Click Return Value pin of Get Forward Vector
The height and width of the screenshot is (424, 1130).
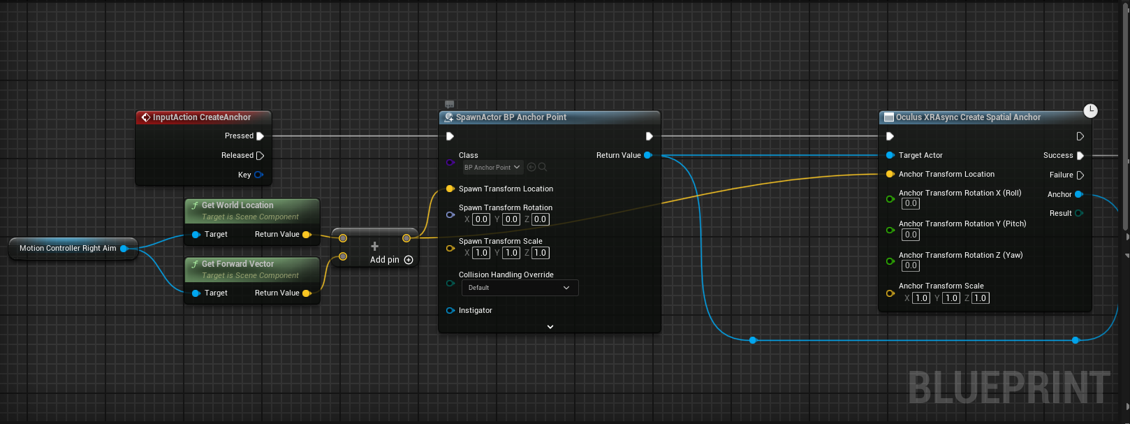click(x=306, y=293)
